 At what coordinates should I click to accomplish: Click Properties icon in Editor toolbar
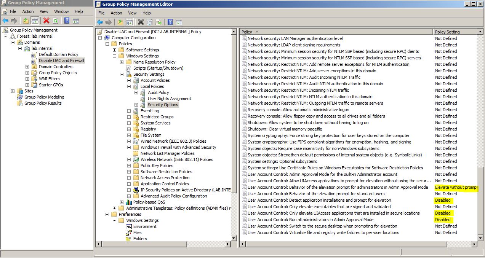point(149,22)
